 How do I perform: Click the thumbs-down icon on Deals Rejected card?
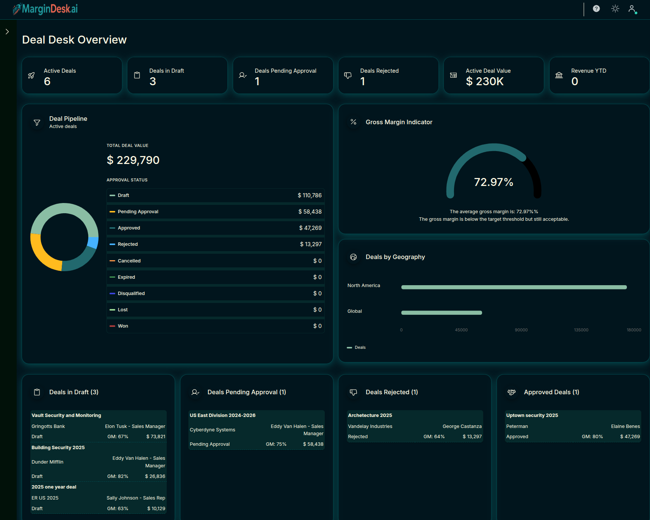click(348, 75)
